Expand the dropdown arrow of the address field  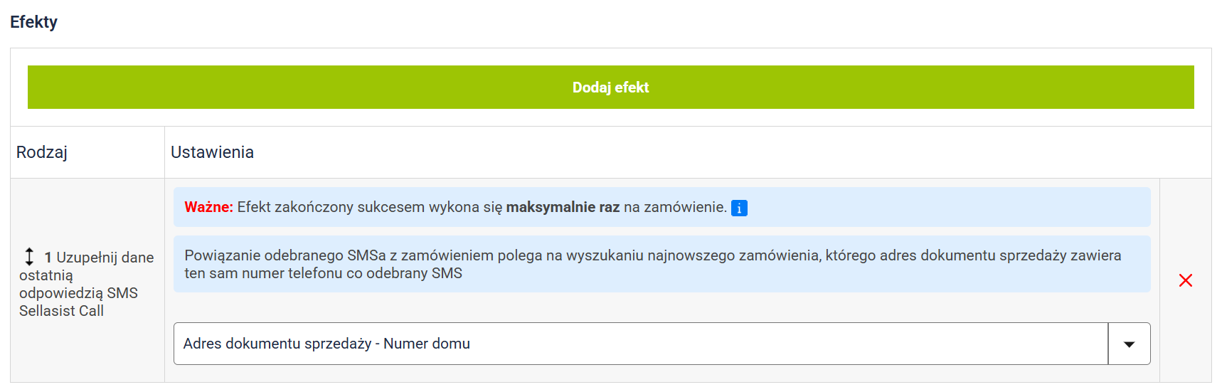pyautogui.click(x=1129, y=344)
